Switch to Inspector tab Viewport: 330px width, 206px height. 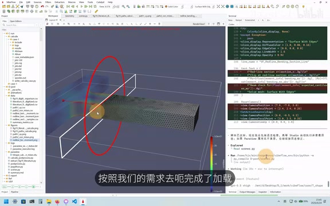[262, 192]
